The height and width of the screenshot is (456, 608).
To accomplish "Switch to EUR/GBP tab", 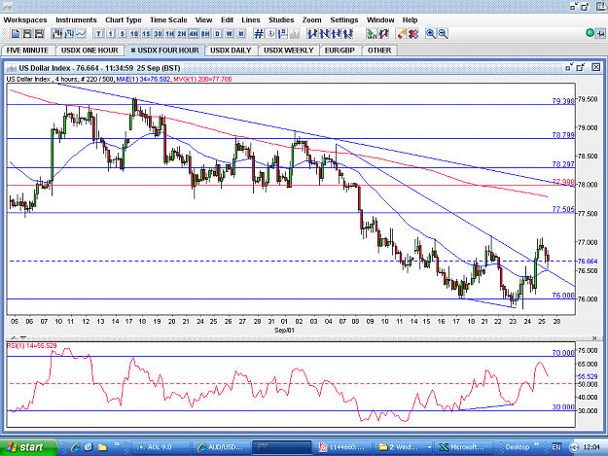I will click(x=340, y=51).
